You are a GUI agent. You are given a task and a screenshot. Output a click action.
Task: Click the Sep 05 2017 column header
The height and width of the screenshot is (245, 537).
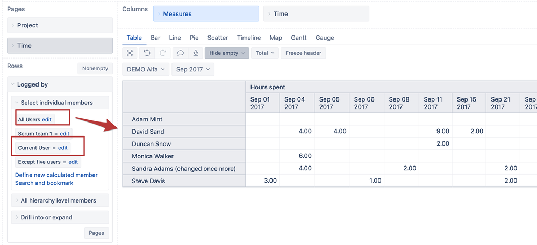[x=332, y=103]
